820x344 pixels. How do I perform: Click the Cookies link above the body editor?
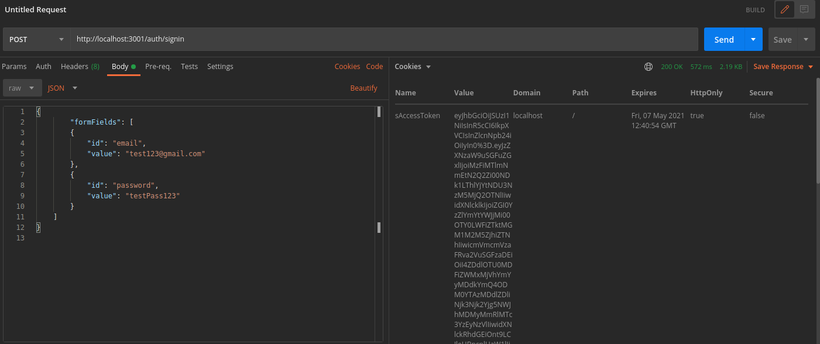click(x=347, y=66)
